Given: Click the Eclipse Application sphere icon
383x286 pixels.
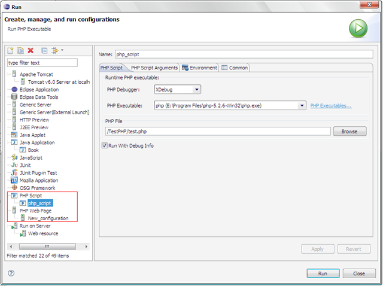Looking at the screenshot, I should click(14, 89).
